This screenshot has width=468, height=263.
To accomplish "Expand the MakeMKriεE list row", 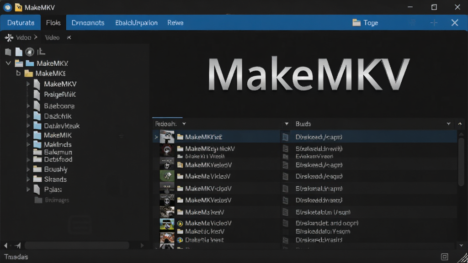I will [156, 137].
